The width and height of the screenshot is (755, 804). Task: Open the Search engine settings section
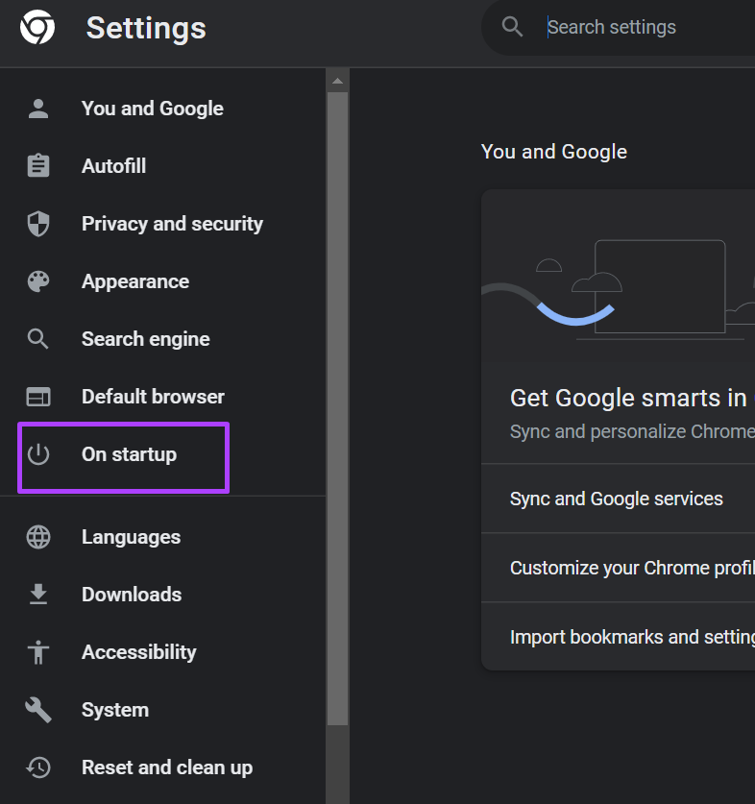pyautogui.click(x=146, y=339)
